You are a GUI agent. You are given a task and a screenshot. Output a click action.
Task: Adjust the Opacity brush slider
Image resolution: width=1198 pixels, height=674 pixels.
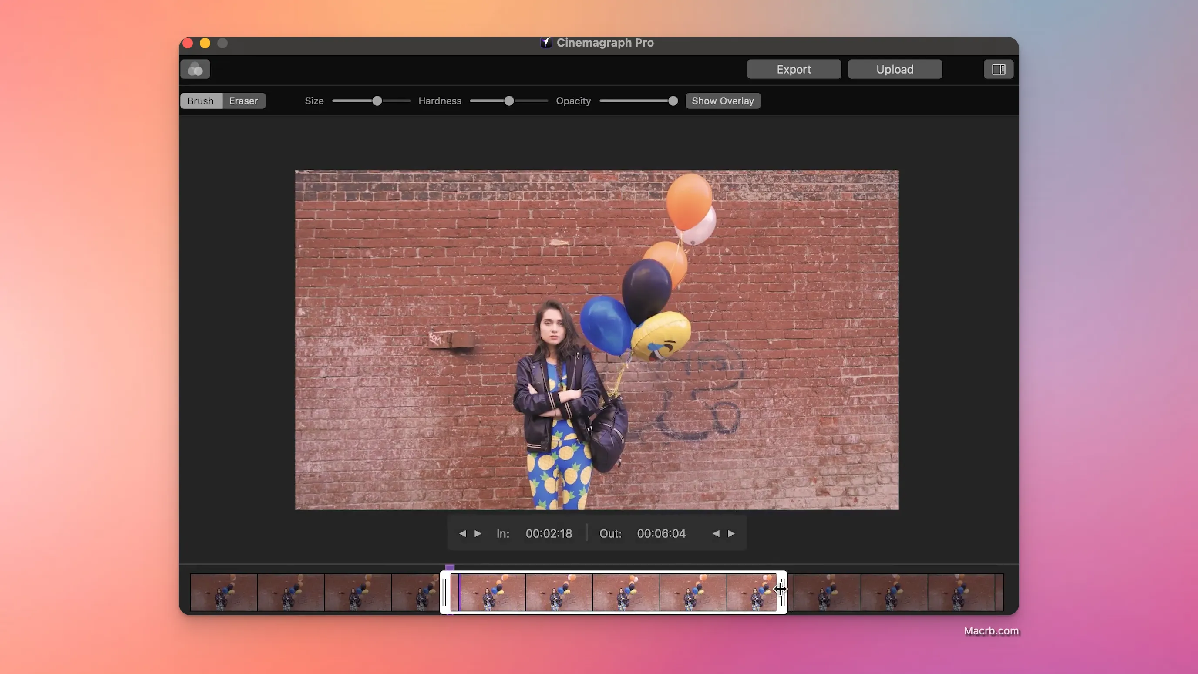pos(673,101)
